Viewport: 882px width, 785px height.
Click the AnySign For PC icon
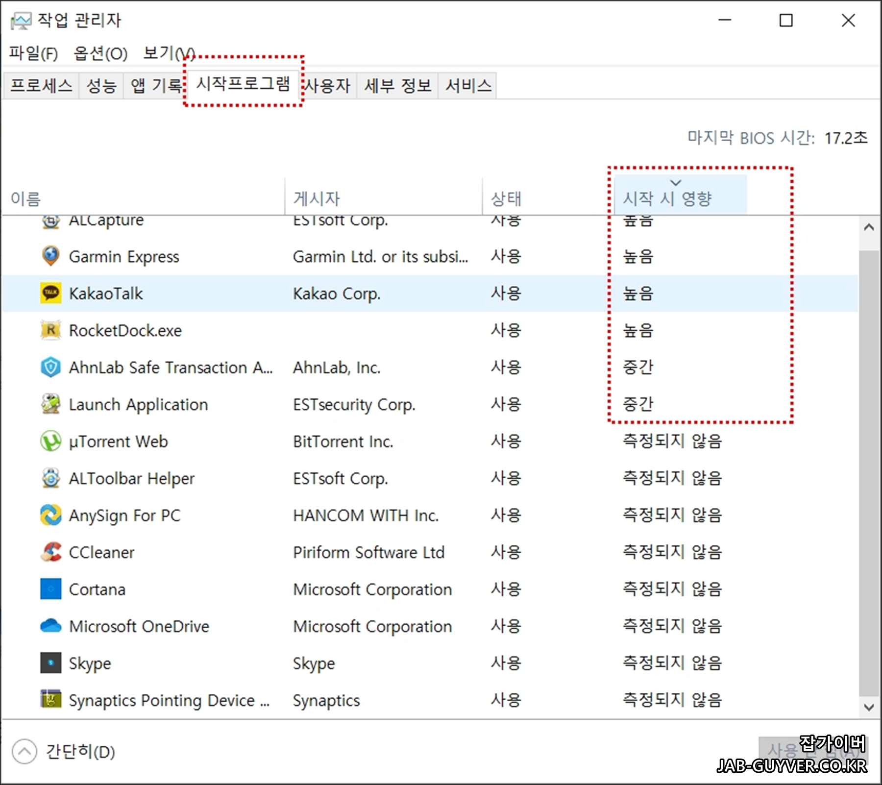[50, 515]
